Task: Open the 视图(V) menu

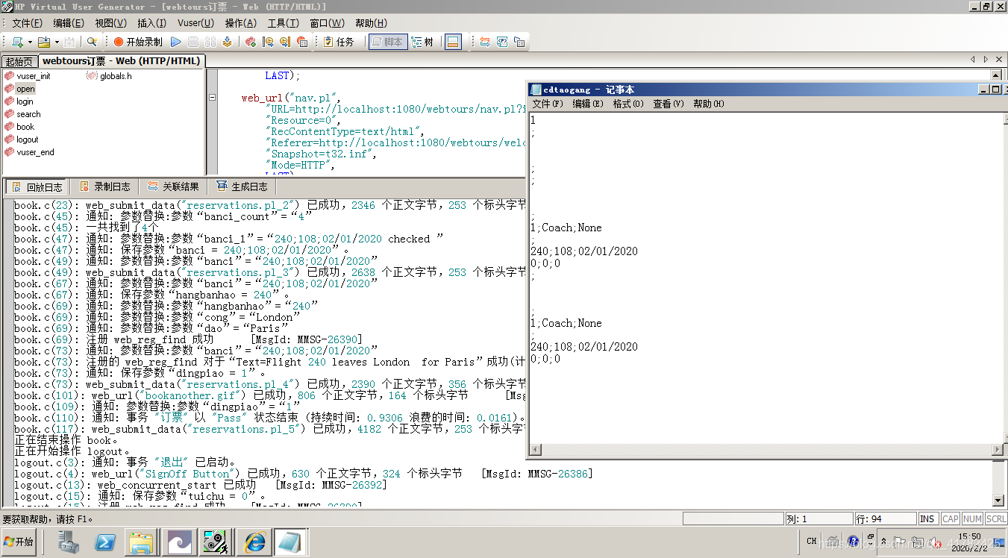Action: [110, 23]
